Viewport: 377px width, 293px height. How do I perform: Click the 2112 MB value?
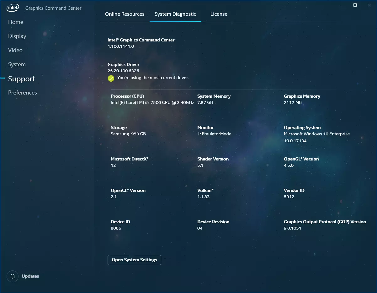click(293, 103)
